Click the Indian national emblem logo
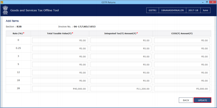Screen dimensions: 217x108 click(5, 10)
